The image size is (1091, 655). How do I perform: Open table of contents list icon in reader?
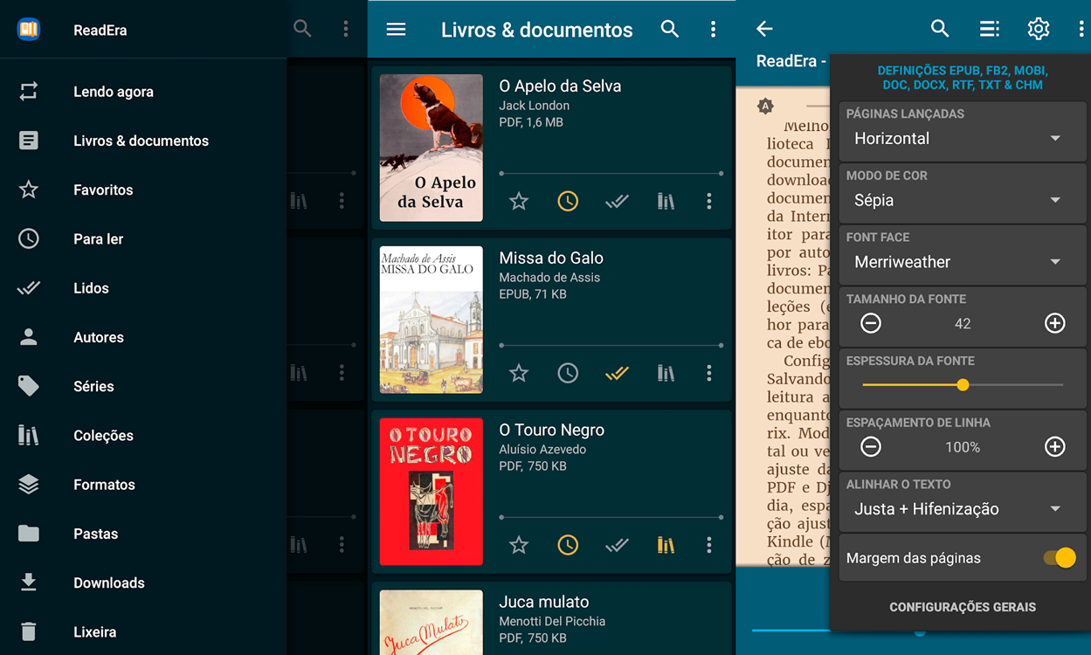click(x=989, y=29)
